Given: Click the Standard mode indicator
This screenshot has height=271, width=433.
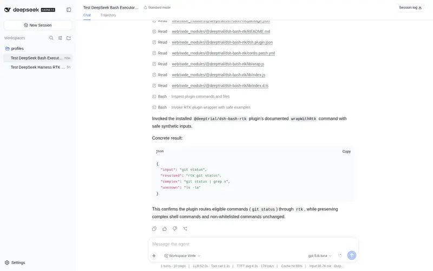Looking at the screenshot, I should click(x=157, y=8).
